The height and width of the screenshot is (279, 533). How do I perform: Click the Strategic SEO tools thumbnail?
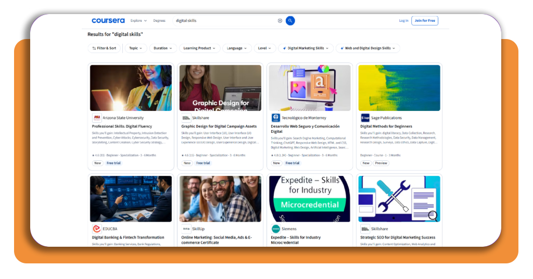399,199
